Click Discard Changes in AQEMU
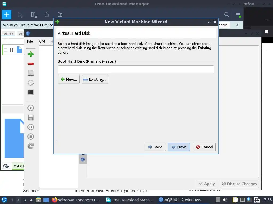 pyautogui.click(x=239, y=184)
